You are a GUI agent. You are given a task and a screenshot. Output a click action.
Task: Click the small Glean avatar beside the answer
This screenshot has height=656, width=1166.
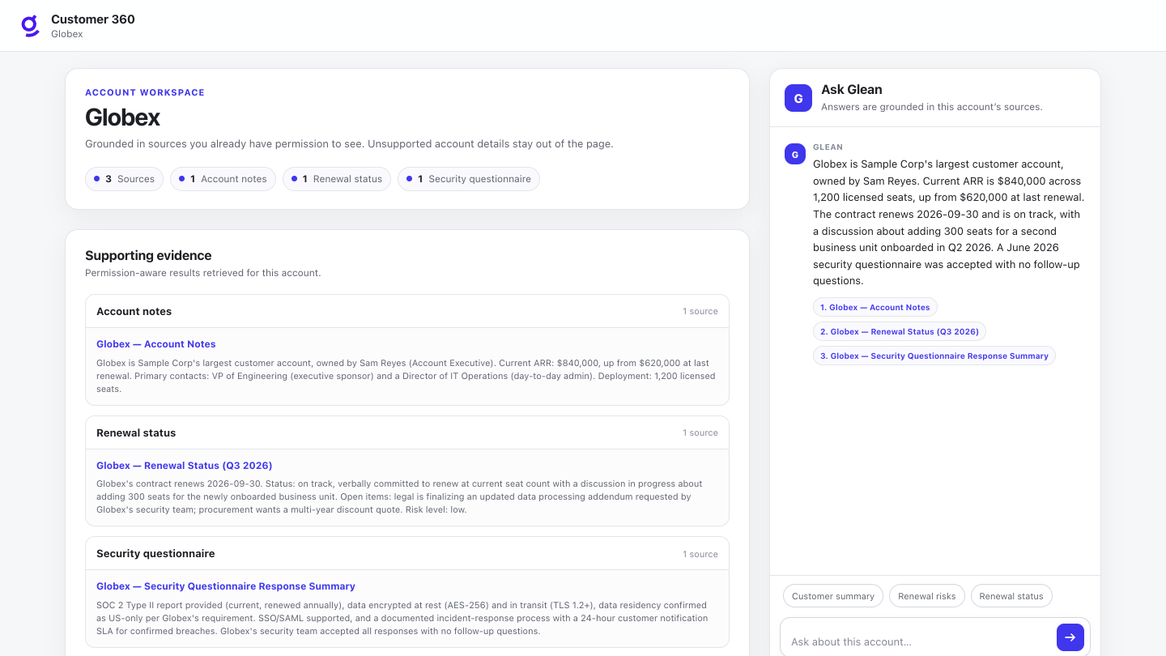click(795, 154)
